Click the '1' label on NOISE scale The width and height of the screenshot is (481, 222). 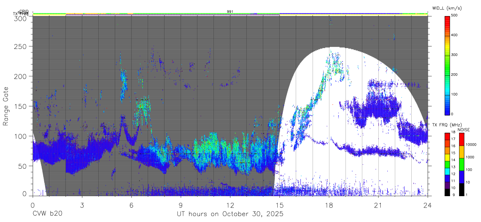pos(467,195)
